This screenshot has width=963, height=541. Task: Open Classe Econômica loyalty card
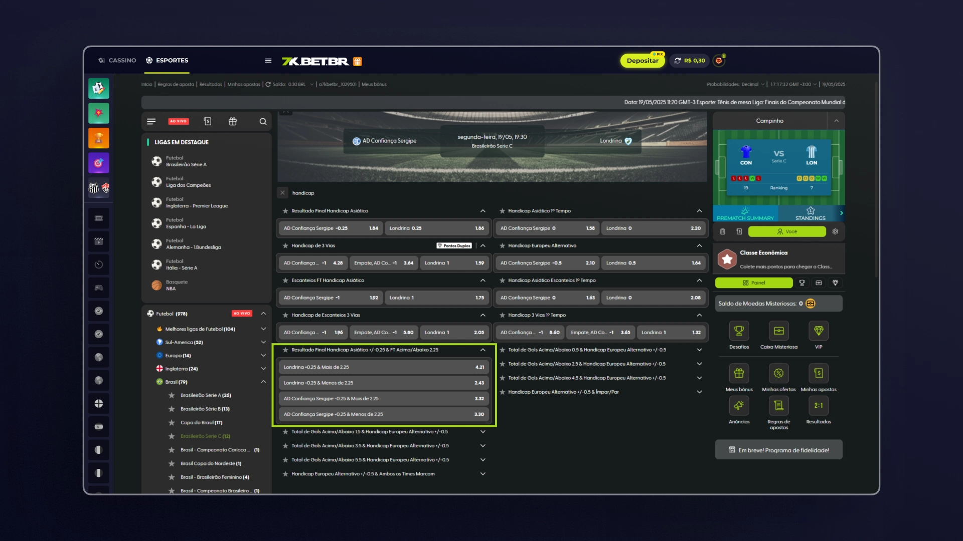coord(779,259)
